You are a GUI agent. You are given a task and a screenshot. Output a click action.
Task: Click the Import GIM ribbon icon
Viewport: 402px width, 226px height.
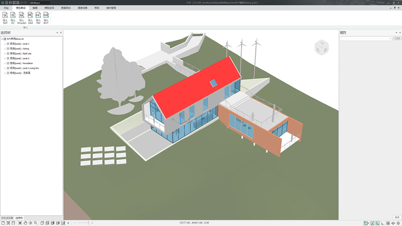coord(30,18)
